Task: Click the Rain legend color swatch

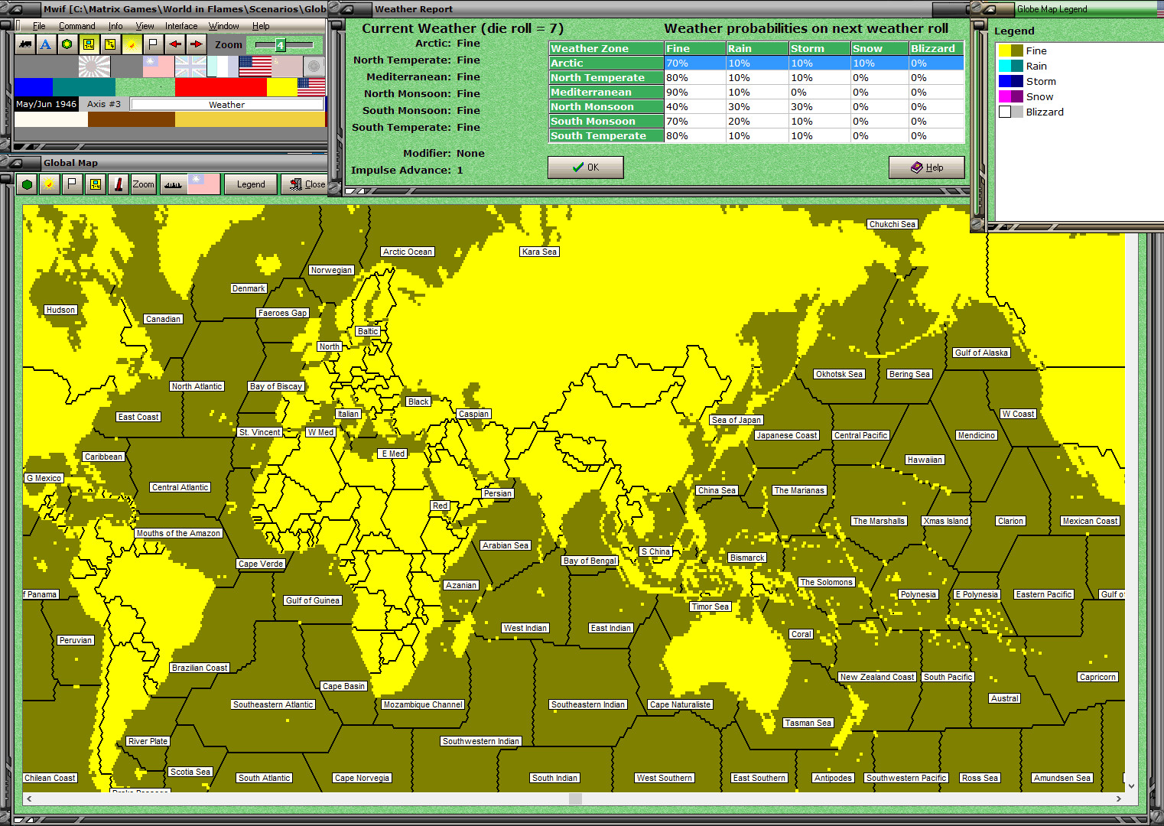Action: pyautogui.click(x=1010, y=66)
